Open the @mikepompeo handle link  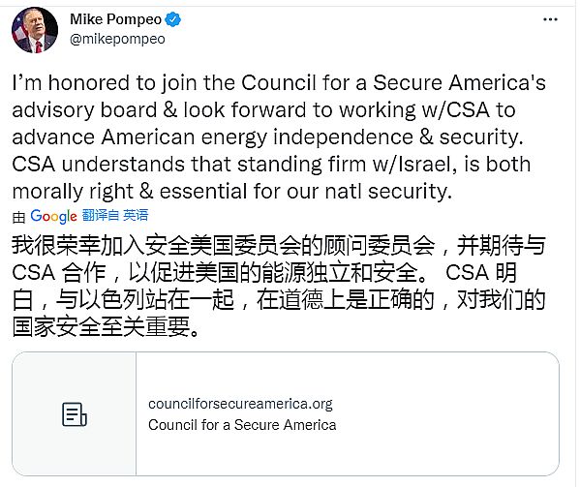tap(117, 39)
